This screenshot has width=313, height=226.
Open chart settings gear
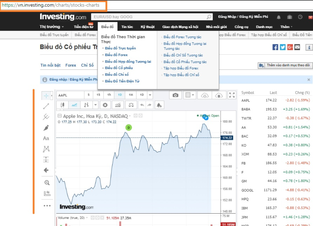pos(105,105)
